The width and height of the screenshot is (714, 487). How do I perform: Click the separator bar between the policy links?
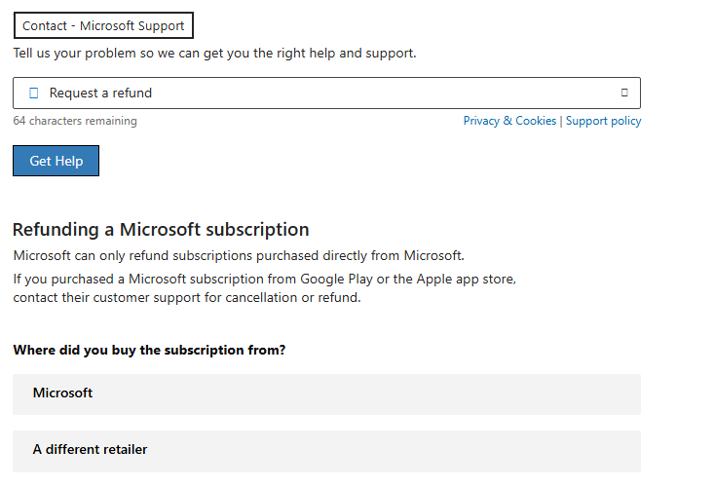click(x=561, y=121)
